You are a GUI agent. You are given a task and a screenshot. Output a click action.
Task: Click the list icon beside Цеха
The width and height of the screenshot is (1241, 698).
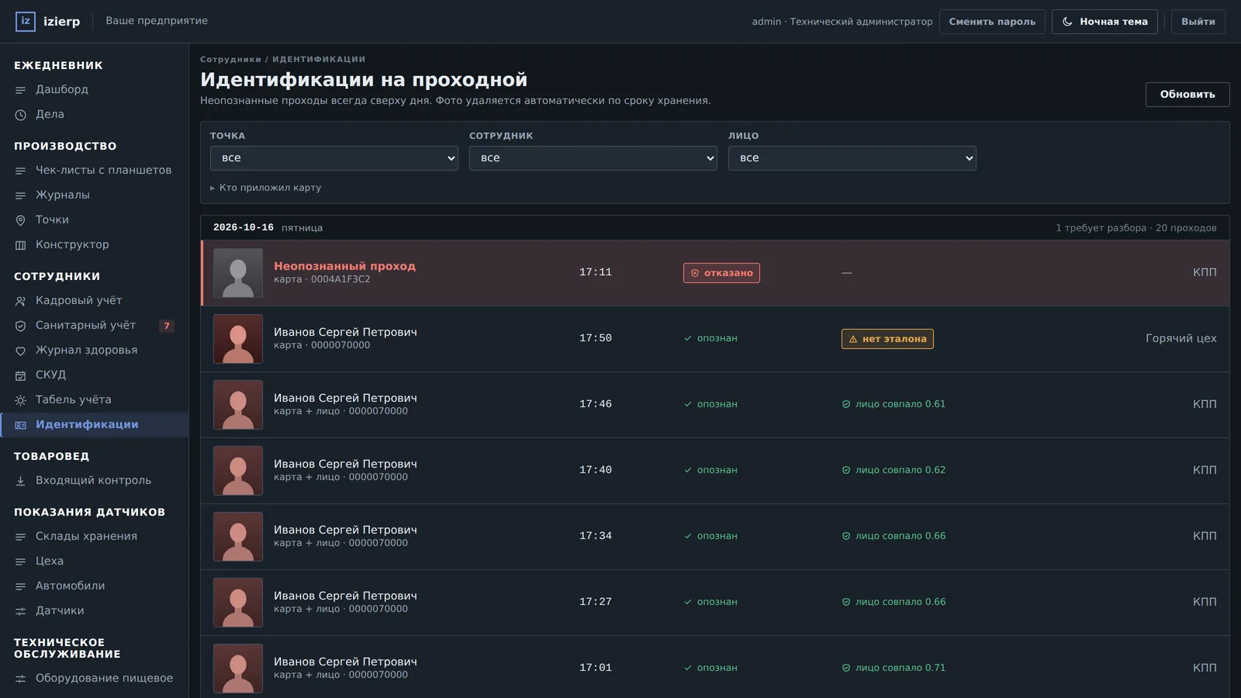[21, 562]
